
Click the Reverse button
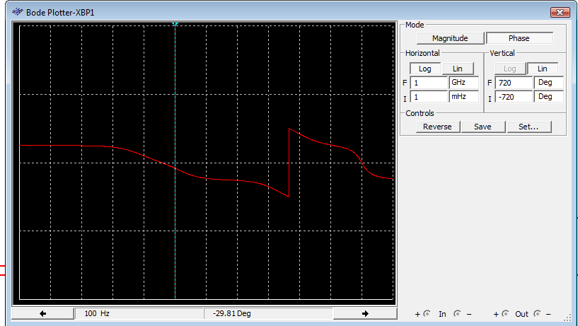click(x=437, y=127)
